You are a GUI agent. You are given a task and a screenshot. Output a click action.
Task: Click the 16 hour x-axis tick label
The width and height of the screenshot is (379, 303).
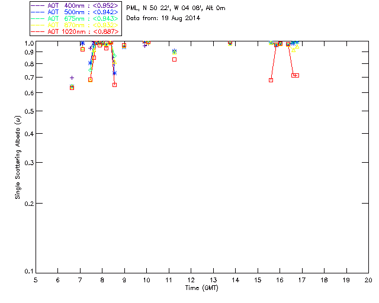pyautogui.click(x=280, y=280)
